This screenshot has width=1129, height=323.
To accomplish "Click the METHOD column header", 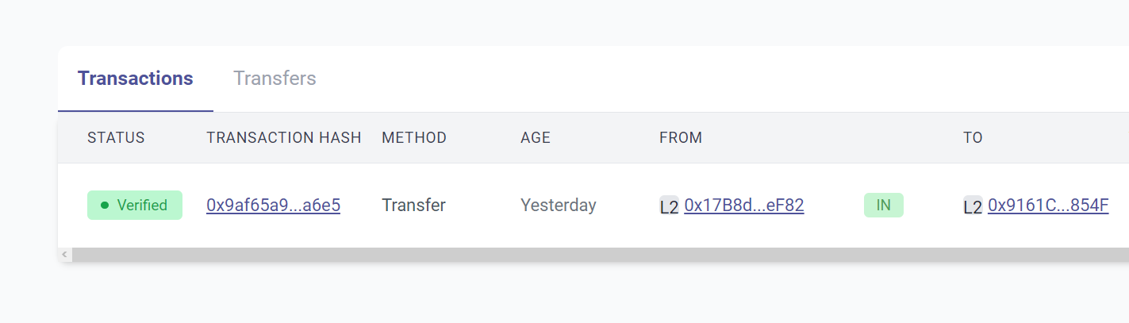I will pyautogui.click(x=413, y=137).
